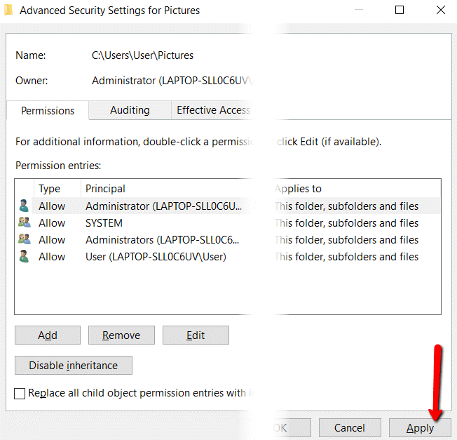Click Disable inheritance button

coord(74,366)
